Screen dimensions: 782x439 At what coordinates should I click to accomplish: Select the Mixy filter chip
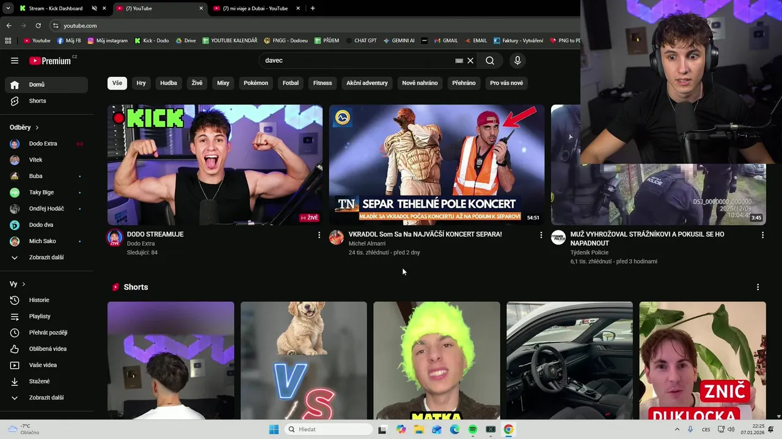pyautogui.click(x=223, y=83)
